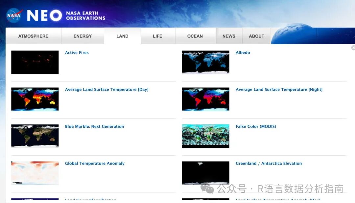Click the NASA Earth Observations title
Image resolution: width=355 pixels, height=203 pixels.
85,16
